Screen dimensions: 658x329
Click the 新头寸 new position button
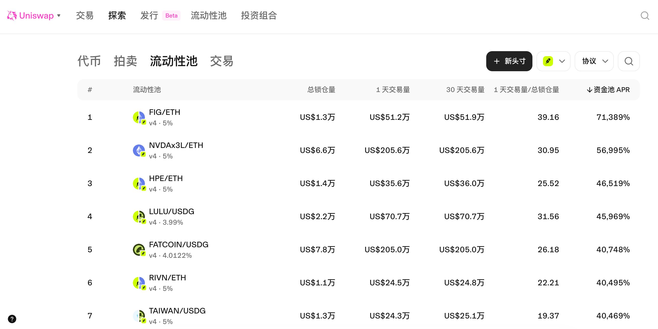tap(509, 61)
